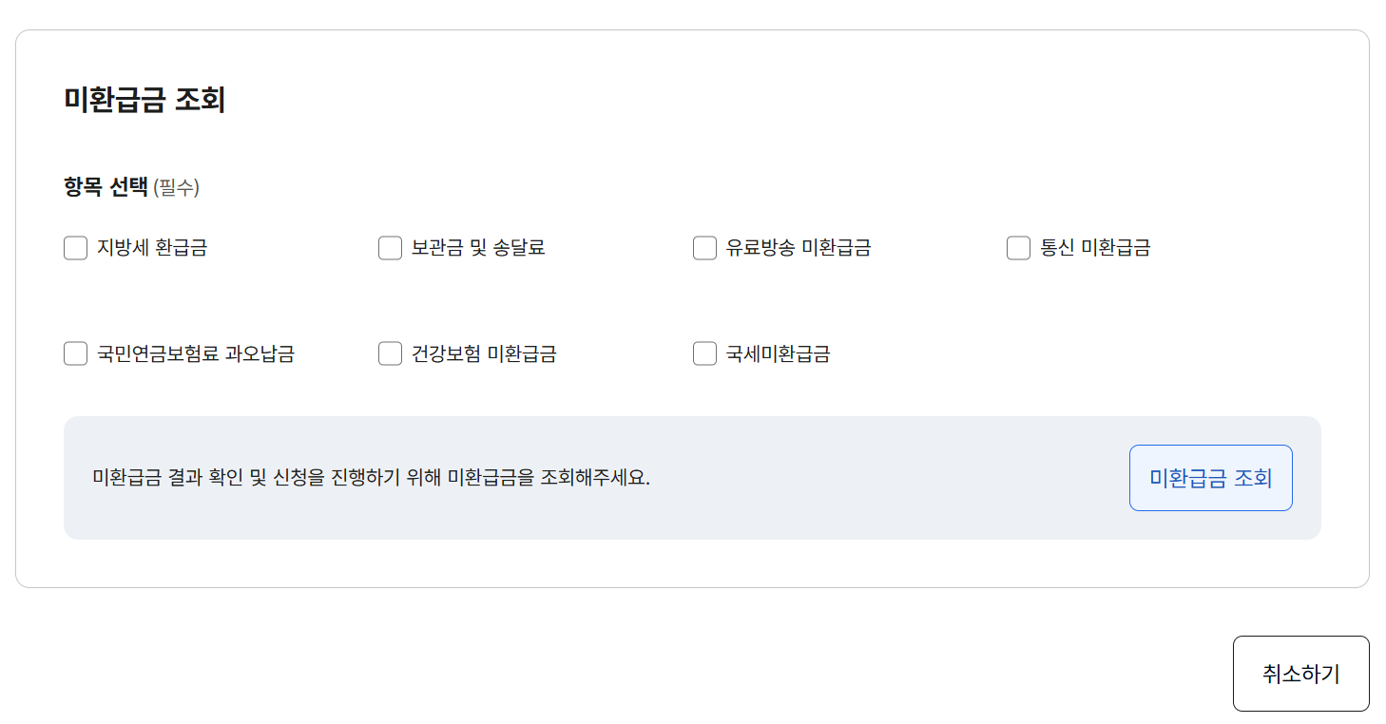Click the 국민연금보험료 과오납금 label text
Image resolution: width=1386 pixels, height=724 pixels.
196,353
